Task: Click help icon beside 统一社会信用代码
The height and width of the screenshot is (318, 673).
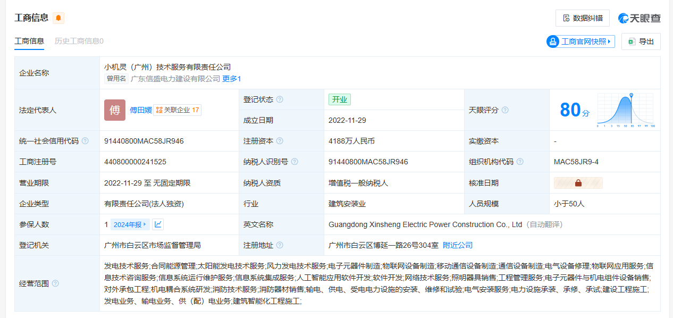Action: [x=85, y=141]
